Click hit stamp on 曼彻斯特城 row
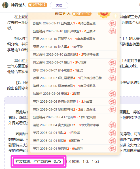 [x=112, y=109]
